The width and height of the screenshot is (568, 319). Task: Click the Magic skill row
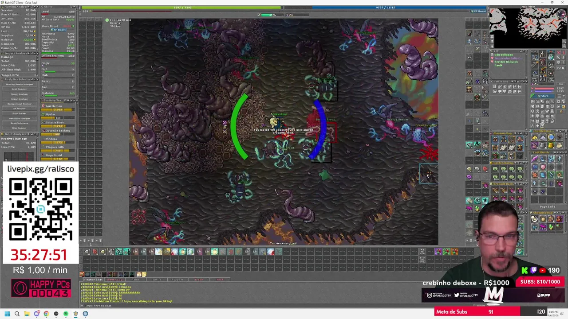coord(58,64)
